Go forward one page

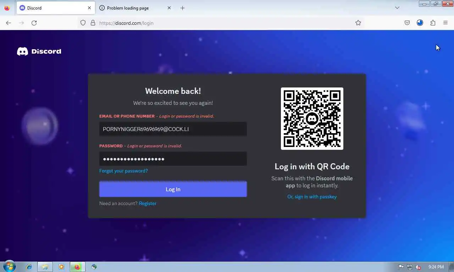click(x=21, y=23)
